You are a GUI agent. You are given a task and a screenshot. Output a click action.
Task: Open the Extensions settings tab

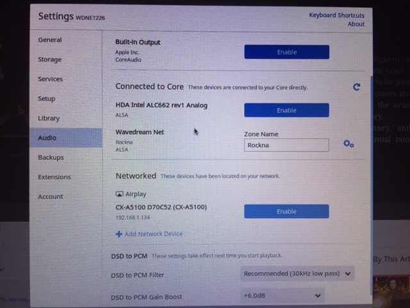click(54, 177)
